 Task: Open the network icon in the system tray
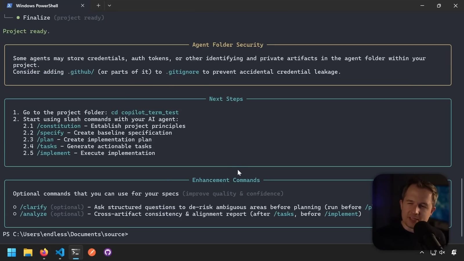coord(433,252)
